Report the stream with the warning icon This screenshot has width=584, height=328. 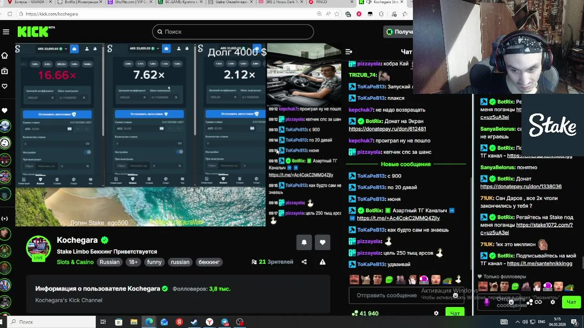coord(323,262)
